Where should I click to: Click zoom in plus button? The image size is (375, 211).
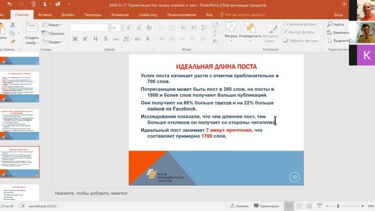point(363,206)
